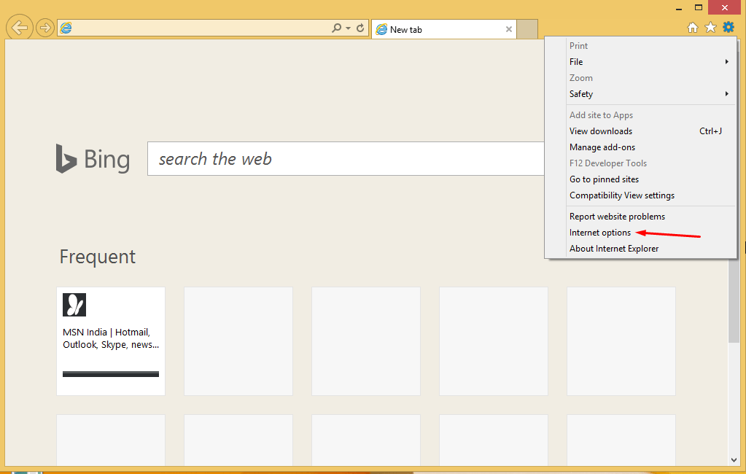Click the Print menu entry
746x474 pixels.
pos(650,46)
